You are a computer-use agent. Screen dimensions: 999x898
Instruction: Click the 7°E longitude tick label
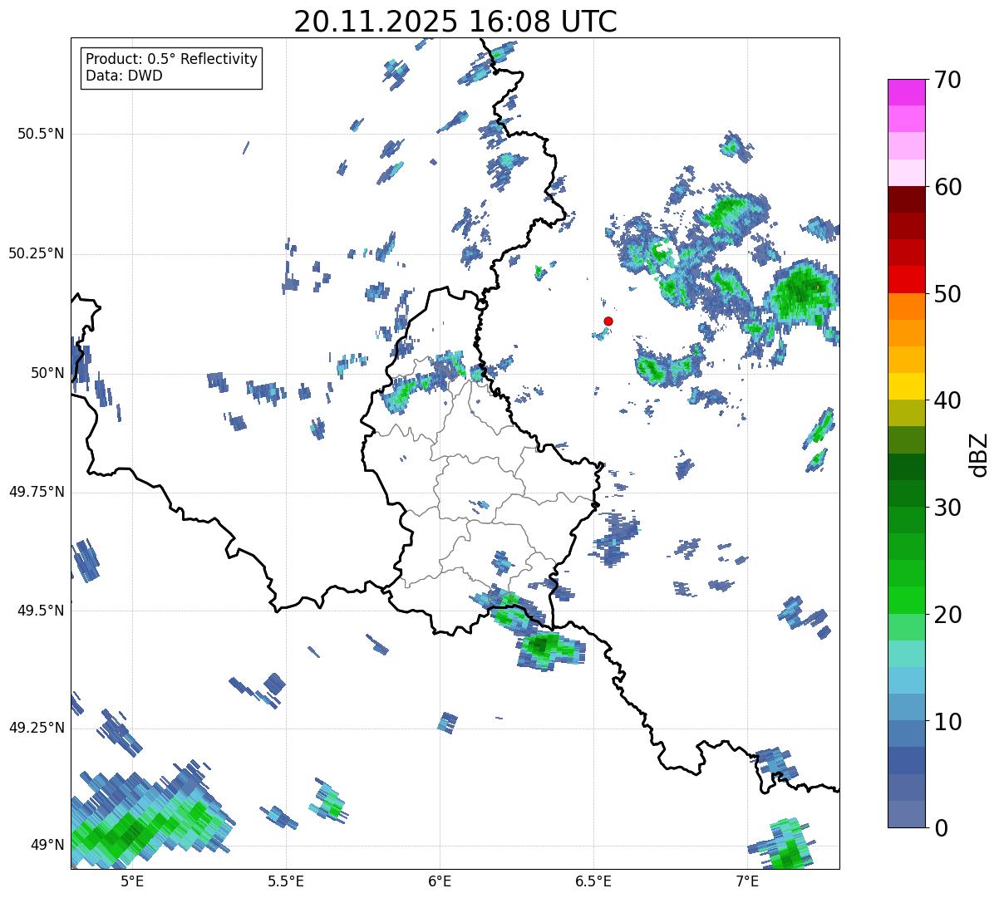click(x=748, y=881)
